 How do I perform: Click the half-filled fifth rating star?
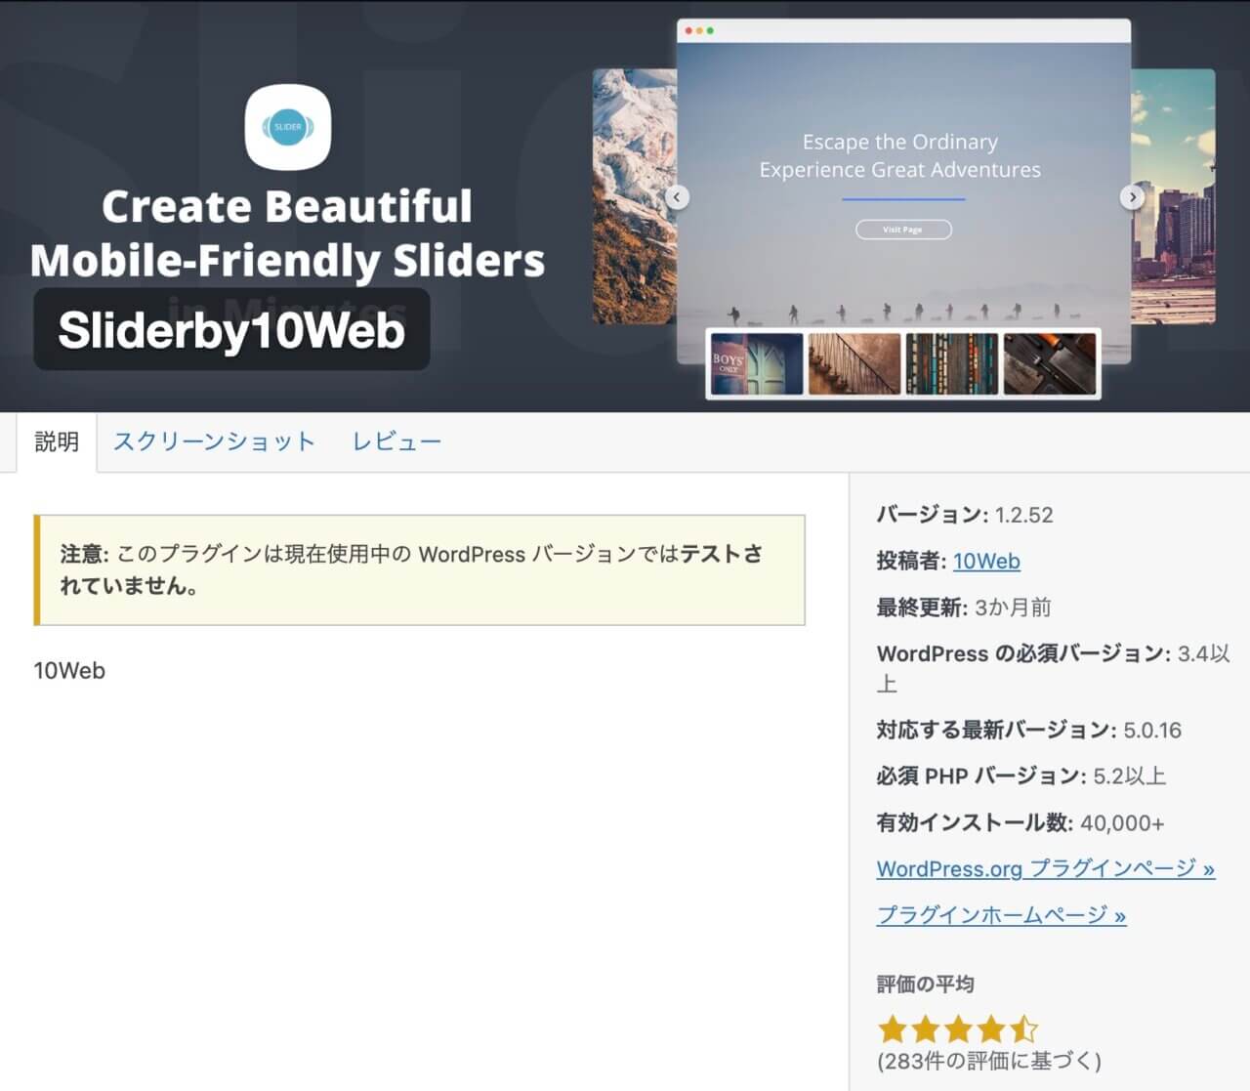tap(1023, 1028)
